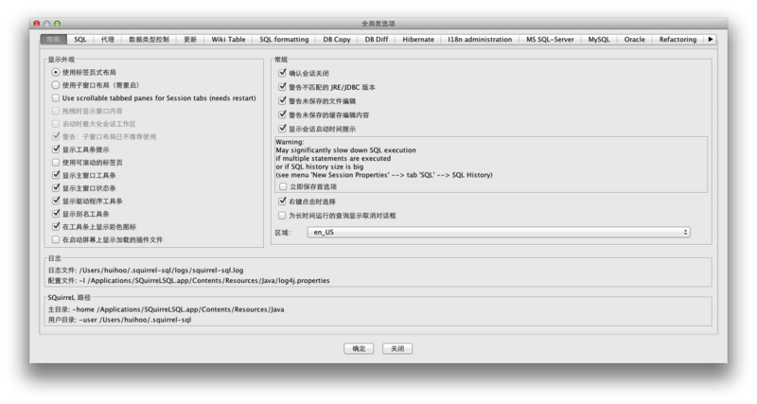Viewport: 757px width, 404px height.
Task: Click the tab scroll right arrow
Action: tap(711, 40)
